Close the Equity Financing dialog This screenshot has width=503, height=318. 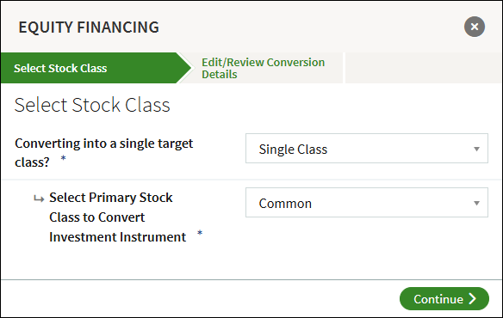click(474, 27)
